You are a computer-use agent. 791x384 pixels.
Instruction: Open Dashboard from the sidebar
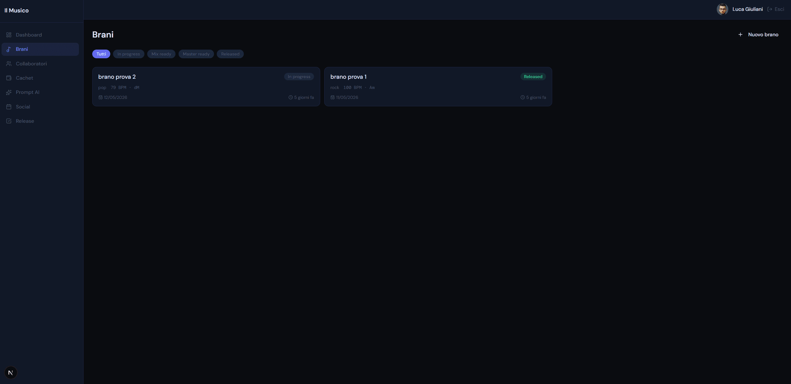coord(40,35)
